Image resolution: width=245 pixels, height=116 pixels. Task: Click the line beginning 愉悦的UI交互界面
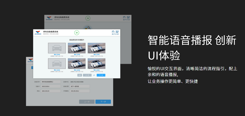pos(192,69)
